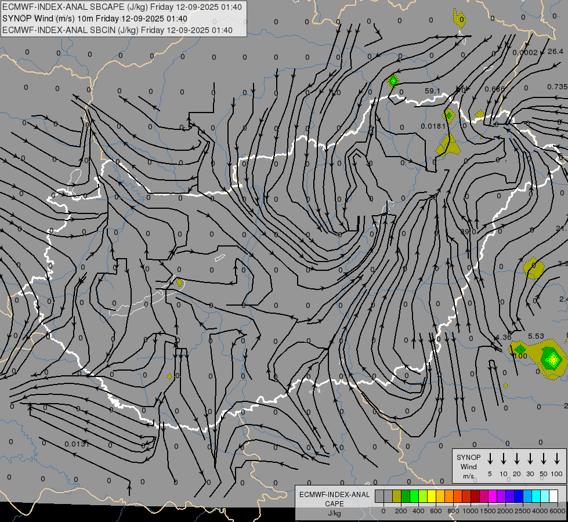Click the 0.0181 value on the map
The height and width of the screenshot is (522, 568).
433,126
